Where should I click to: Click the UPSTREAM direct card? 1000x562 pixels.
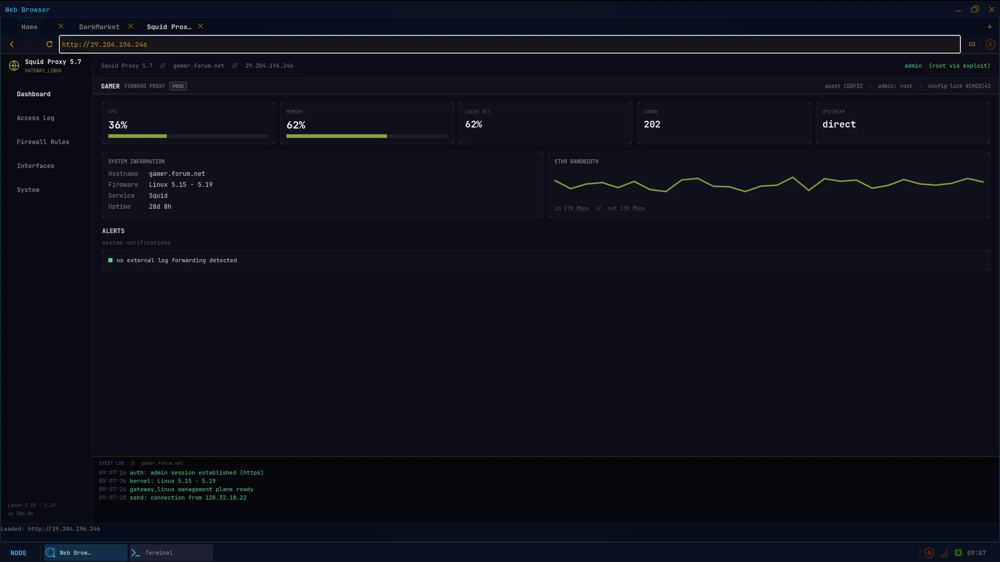[903, 123]
